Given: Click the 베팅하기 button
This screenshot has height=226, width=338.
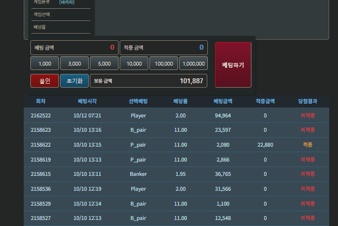Looking at the screenshot, I should [x=233, y=64].
